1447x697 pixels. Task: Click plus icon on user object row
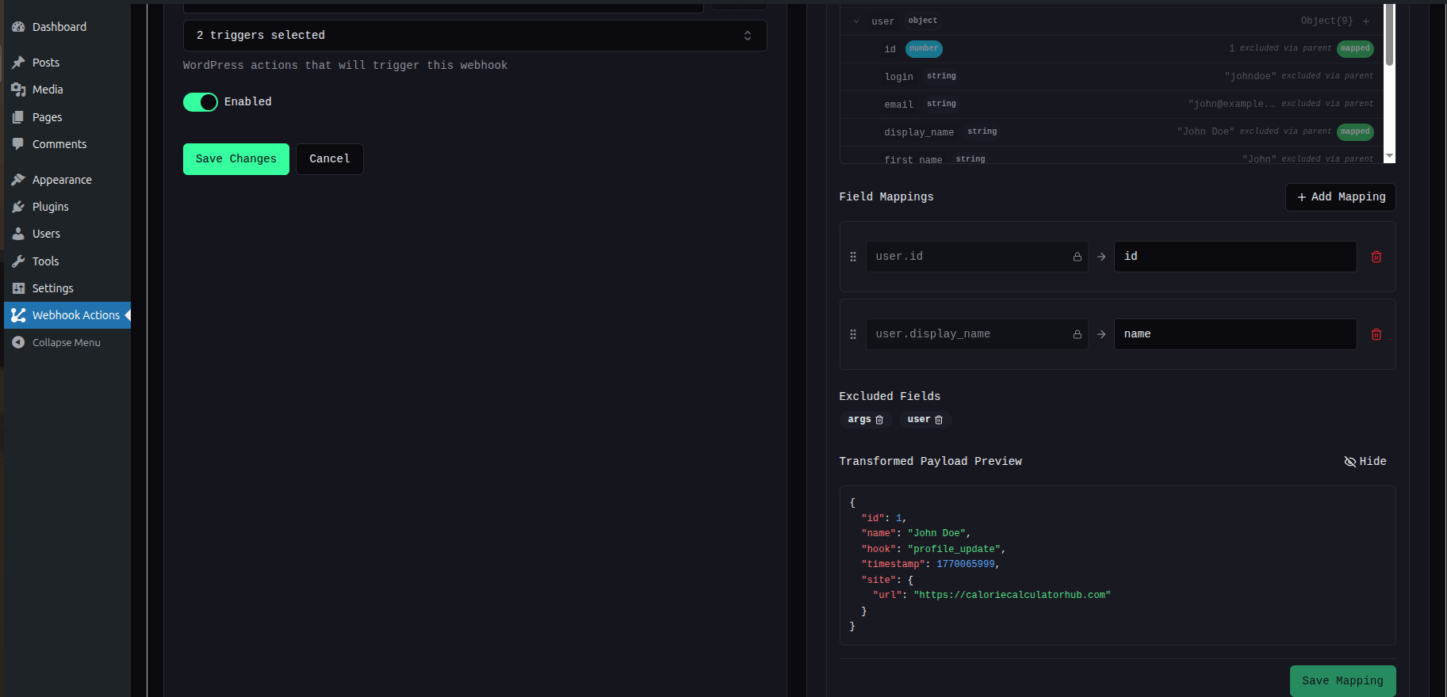point(1365,21)
